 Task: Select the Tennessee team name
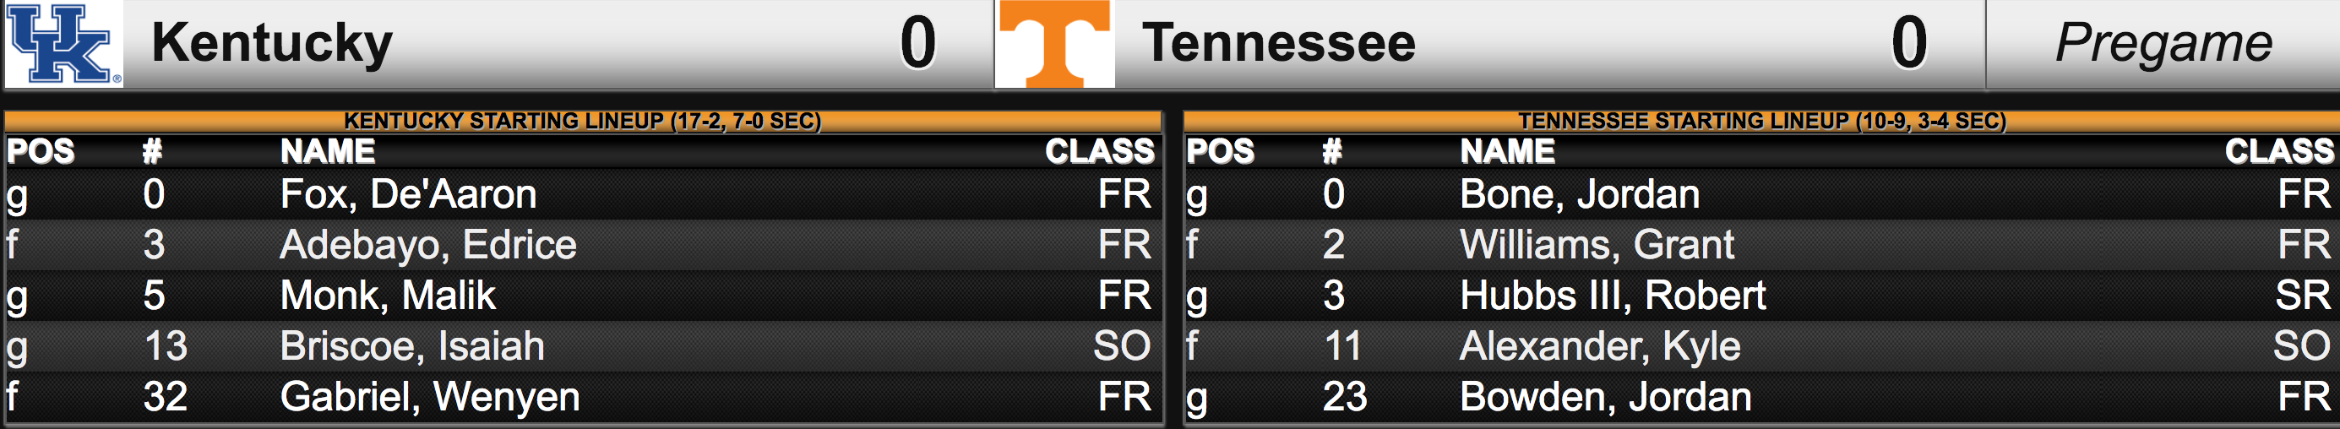pos(1279,43)
